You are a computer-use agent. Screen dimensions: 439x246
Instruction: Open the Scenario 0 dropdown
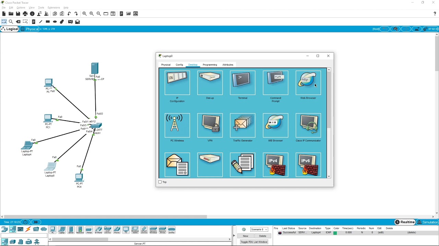click(259, 229)
